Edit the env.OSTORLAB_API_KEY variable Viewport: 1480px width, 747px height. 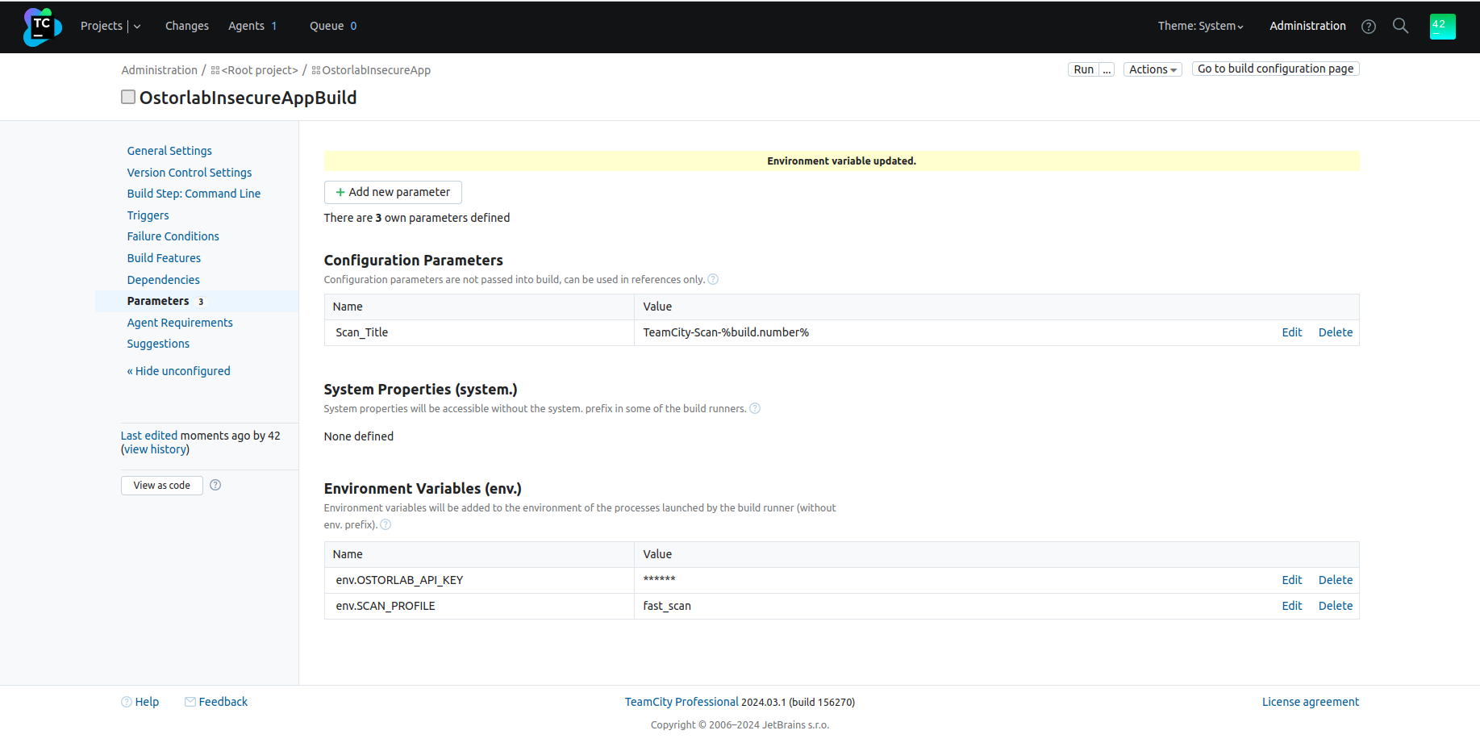(x=1291, y=580)
